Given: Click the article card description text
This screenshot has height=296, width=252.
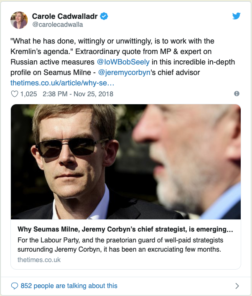Looking at the screenshot, I should tap(120, 245).
